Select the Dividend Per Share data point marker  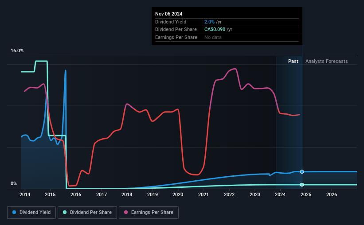tap(302, 185)
